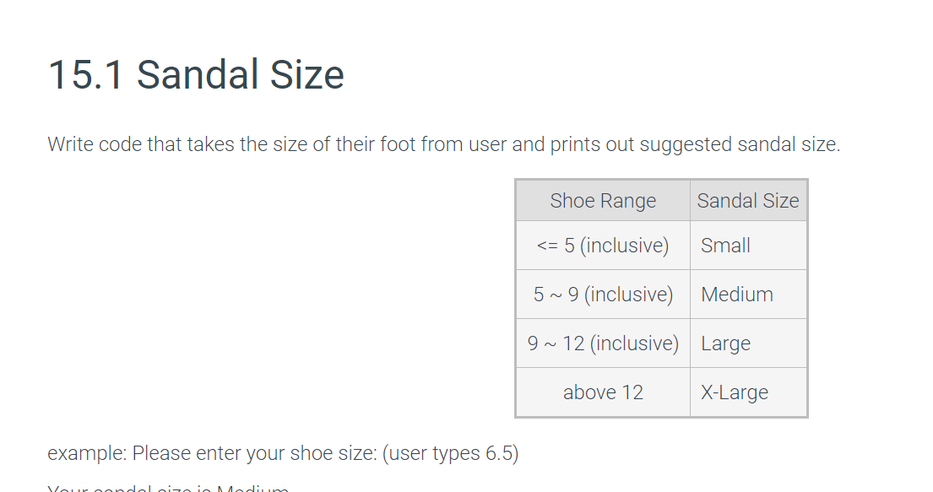This screenshot has height=492, width=933.
Task: Click the "15.1 Sandal Size" heading
Action: coord(196,74)
